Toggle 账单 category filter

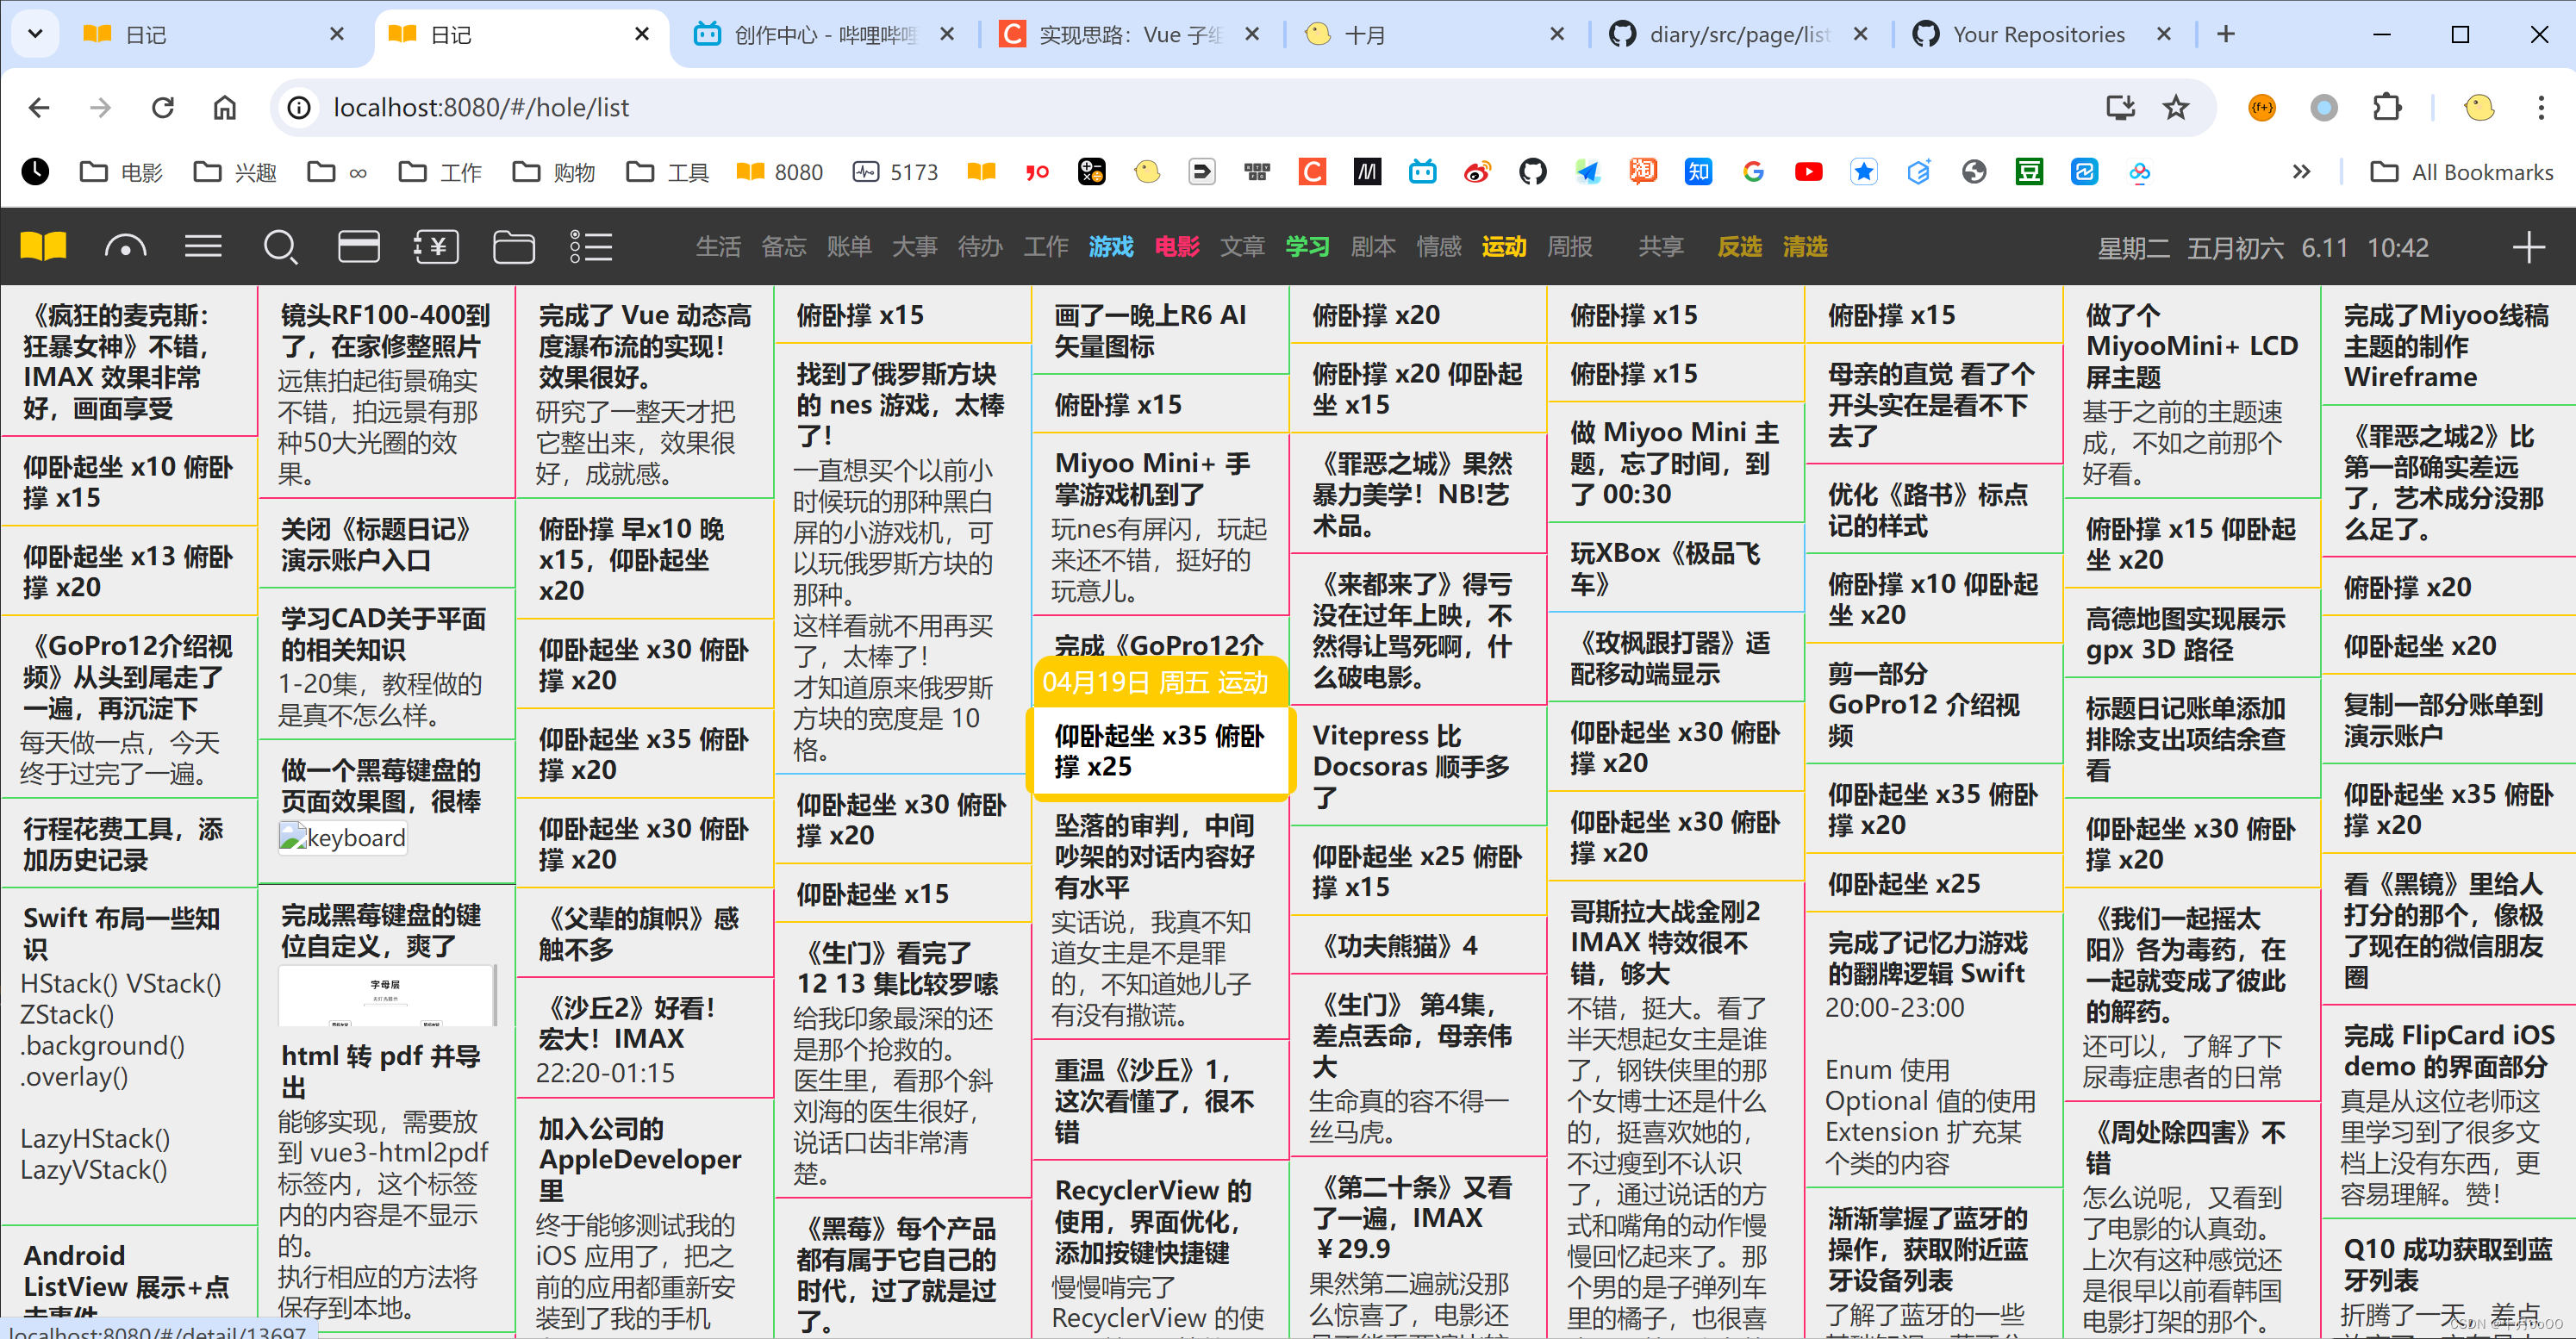pyautogui.click(x=849, y=247)
